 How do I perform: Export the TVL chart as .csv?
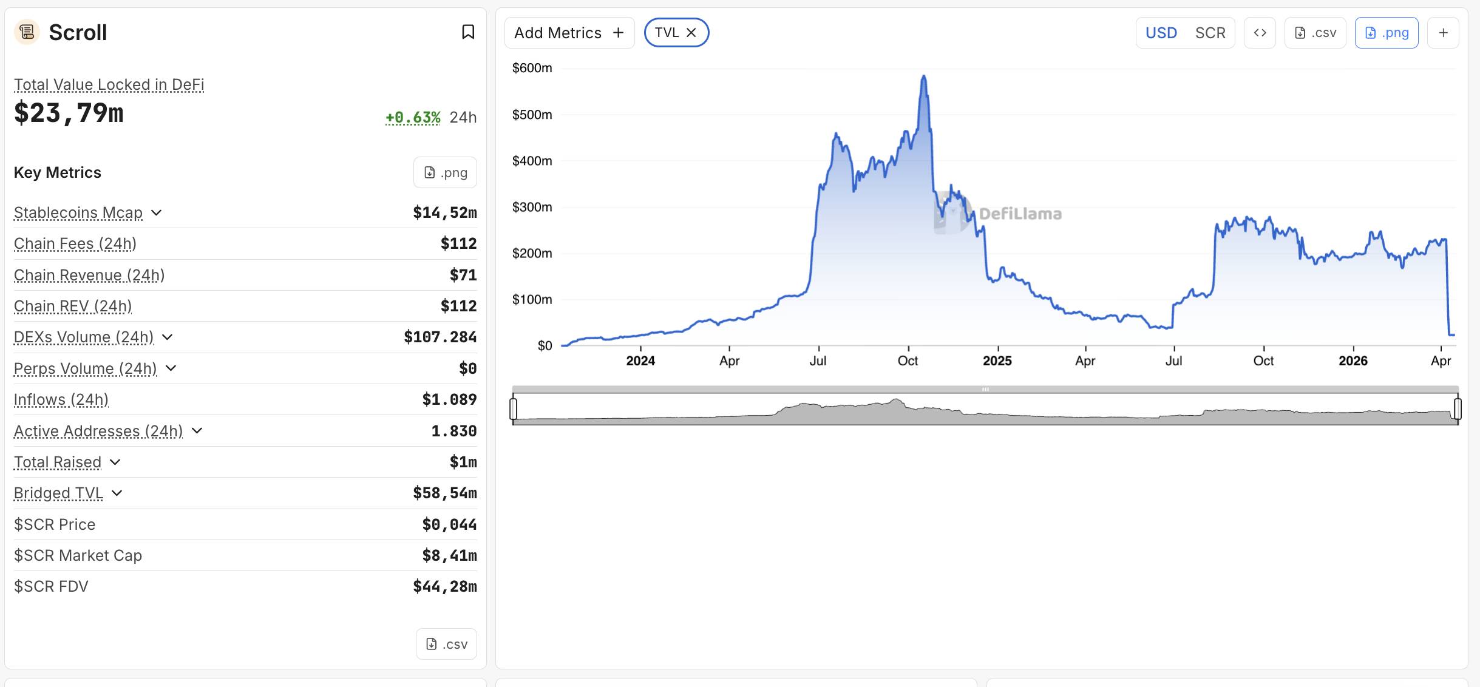pyautogui.click(x=1315, y=32)
